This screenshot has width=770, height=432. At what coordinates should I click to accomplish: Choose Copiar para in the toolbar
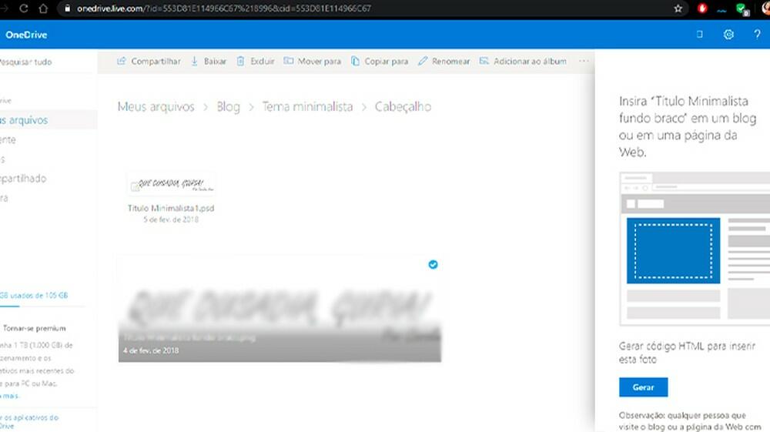380,62
